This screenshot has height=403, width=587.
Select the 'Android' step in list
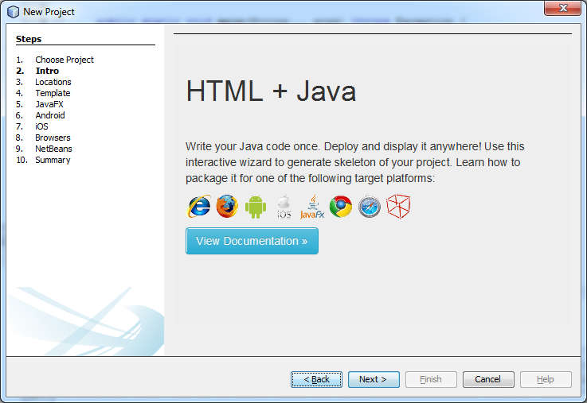tap(50, 115)
